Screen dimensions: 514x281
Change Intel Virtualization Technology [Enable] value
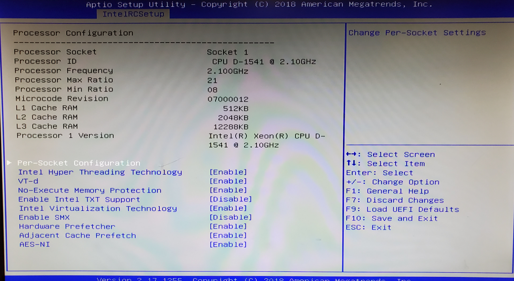pos(228,208)
